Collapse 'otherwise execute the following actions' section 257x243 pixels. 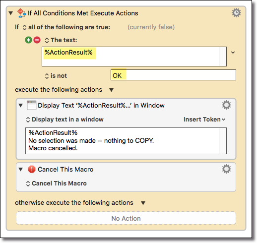(143, 203)
